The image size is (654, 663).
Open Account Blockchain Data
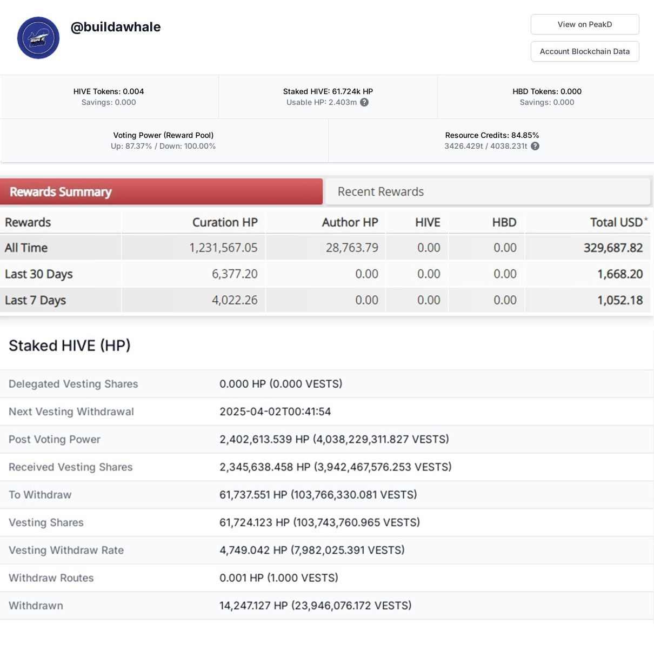585,51
